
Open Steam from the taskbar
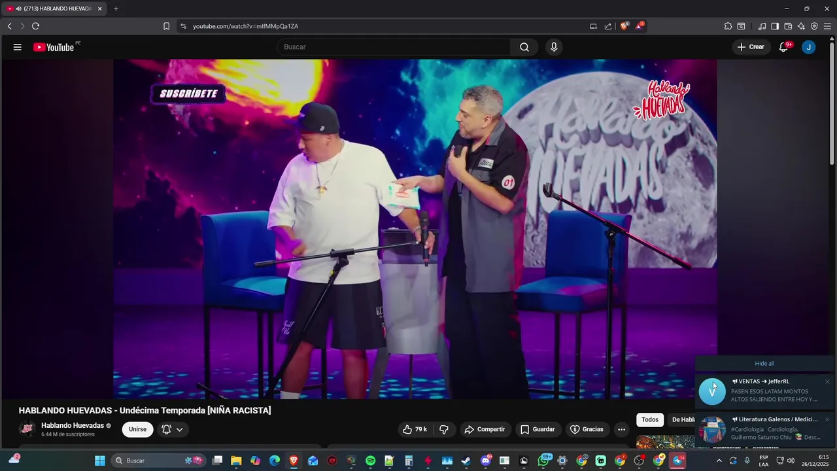[466, 461]
